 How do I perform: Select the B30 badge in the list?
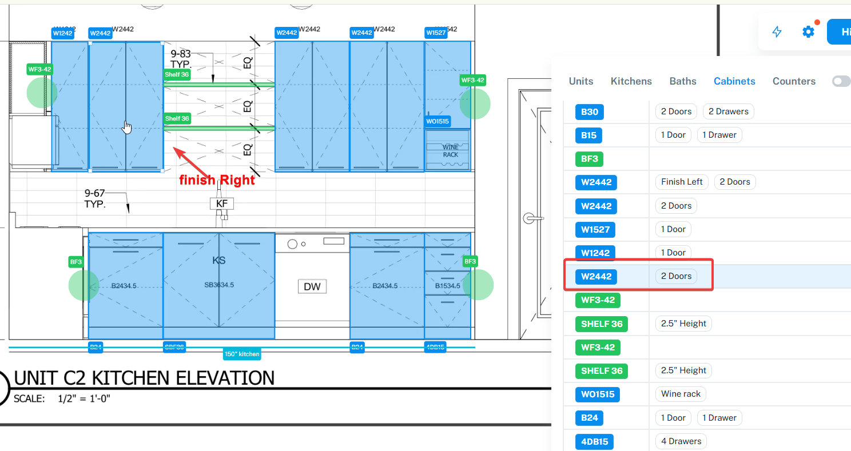tap(589, 111)
